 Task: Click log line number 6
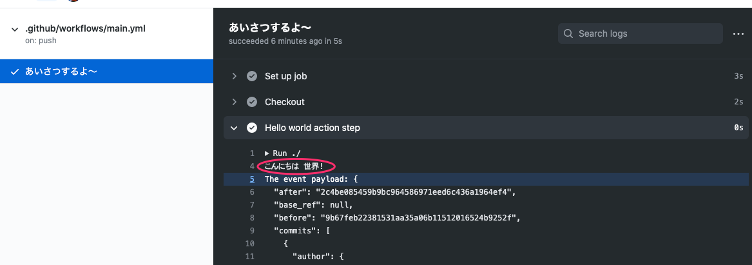click(x=252, y=192)
